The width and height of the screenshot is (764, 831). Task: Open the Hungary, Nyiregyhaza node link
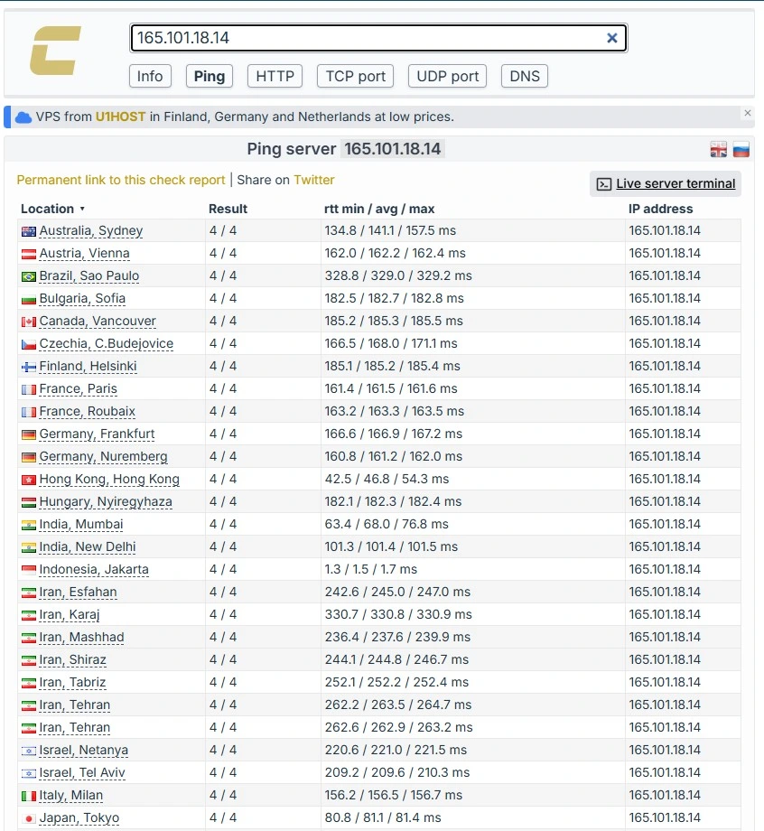[106, 502]
